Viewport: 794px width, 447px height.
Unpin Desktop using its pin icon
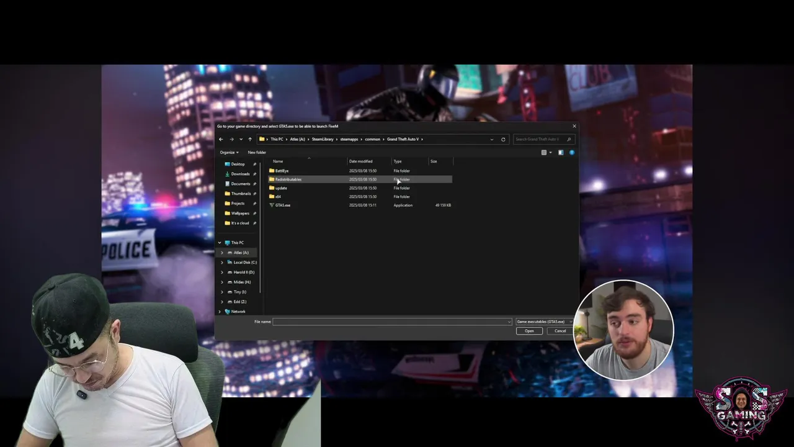point(255,164)
